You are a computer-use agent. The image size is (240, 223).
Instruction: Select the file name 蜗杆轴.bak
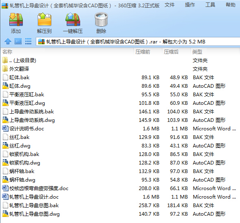22,171
